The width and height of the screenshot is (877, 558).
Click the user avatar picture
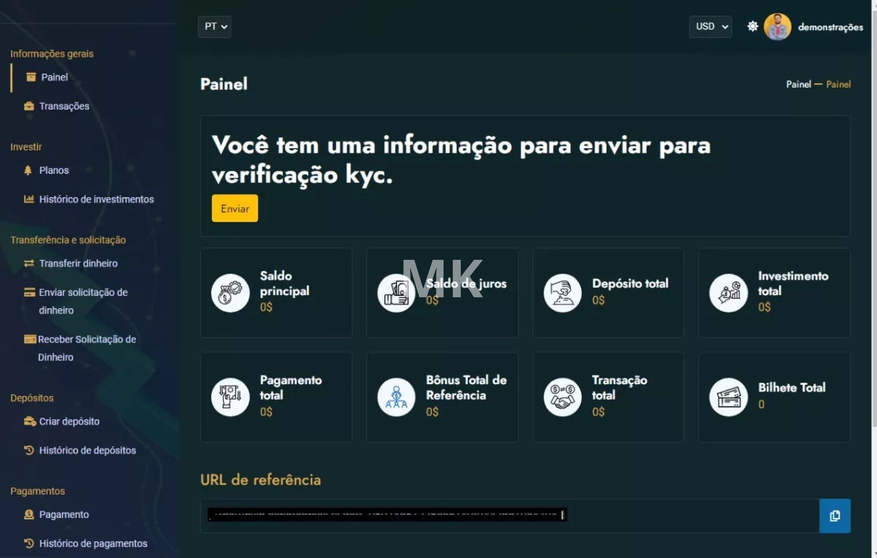pyautogui.click(x=777, y=27)
